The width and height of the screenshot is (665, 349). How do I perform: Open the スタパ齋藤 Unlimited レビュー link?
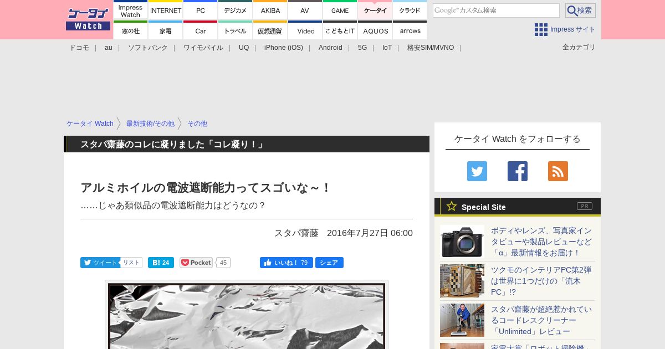(x=541, y=320)
